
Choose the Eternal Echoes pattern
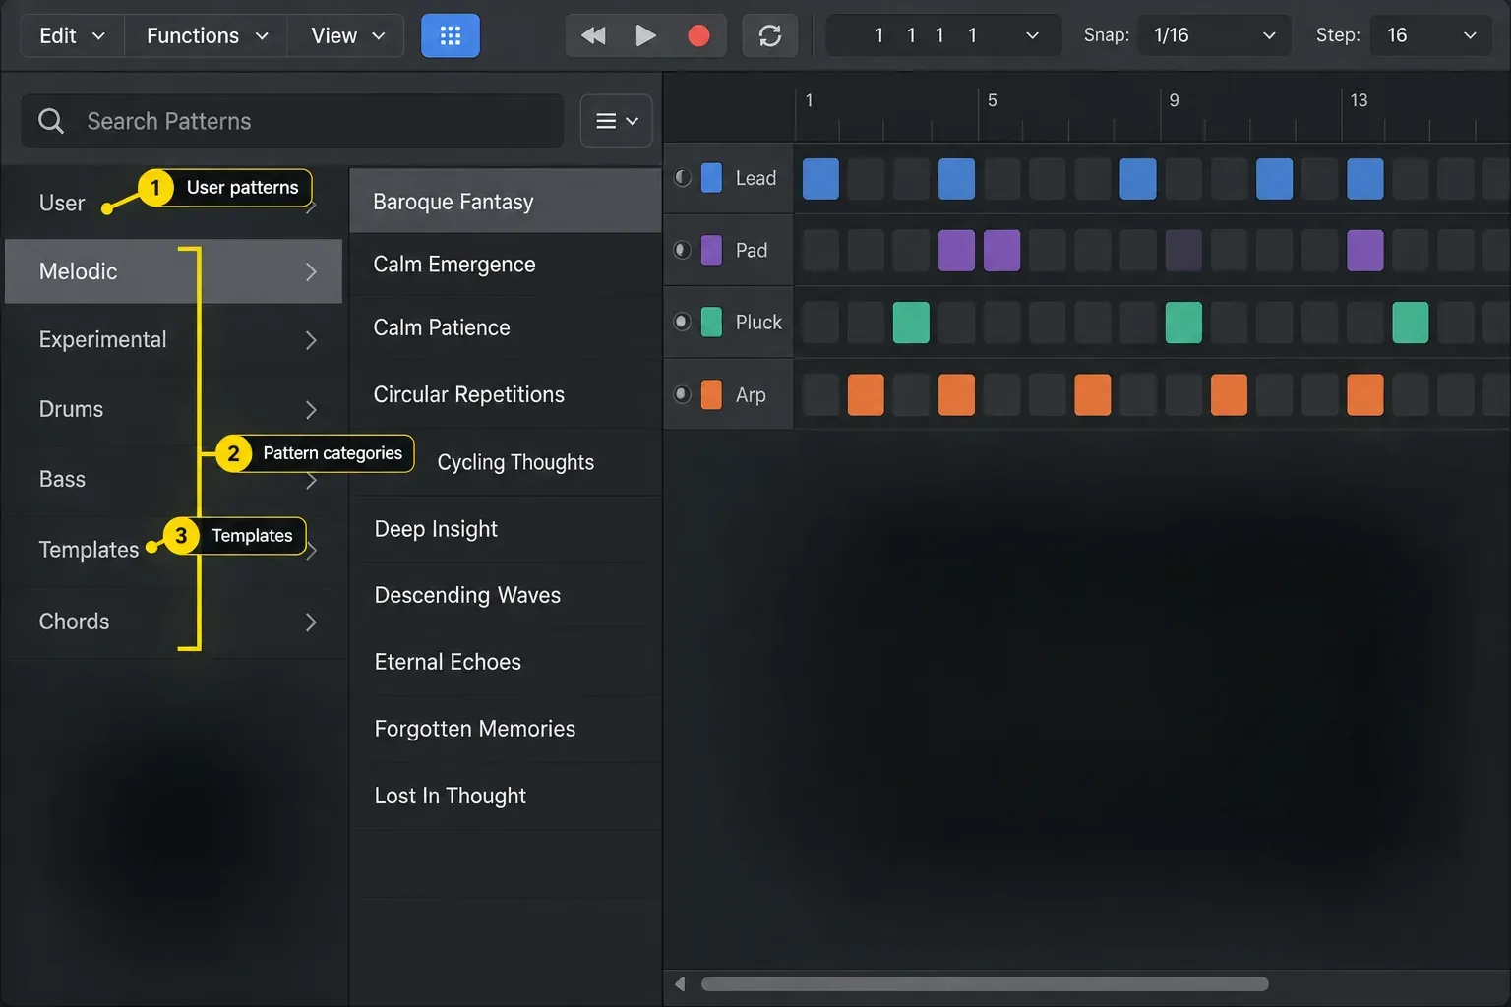pyautogui.click(x=506, y=662)
